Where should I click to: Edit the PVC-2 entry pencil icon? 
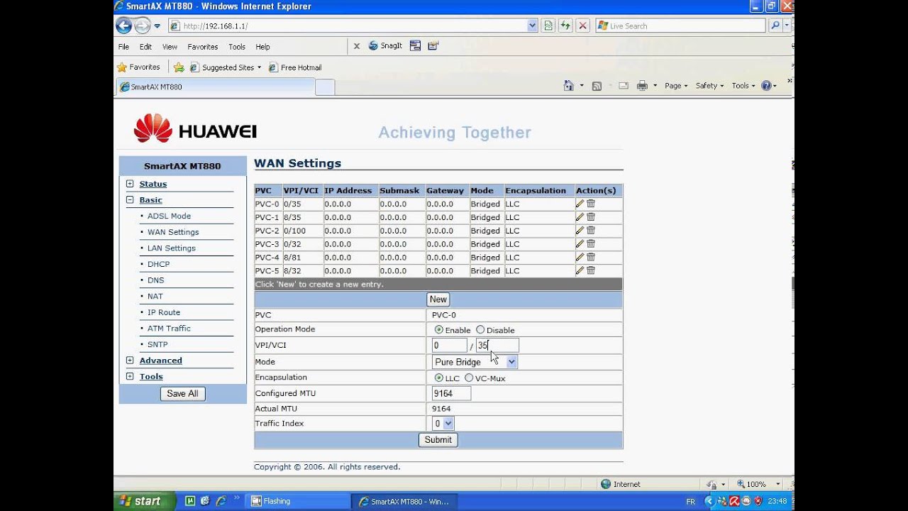pyautogui.click(x=580, y=230)
